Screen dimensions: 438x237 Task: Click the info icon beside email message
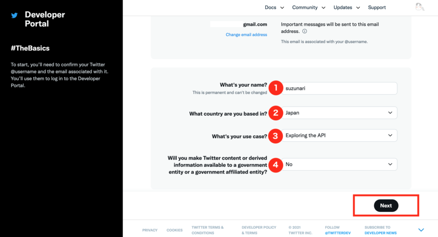[x=305, y=32]
